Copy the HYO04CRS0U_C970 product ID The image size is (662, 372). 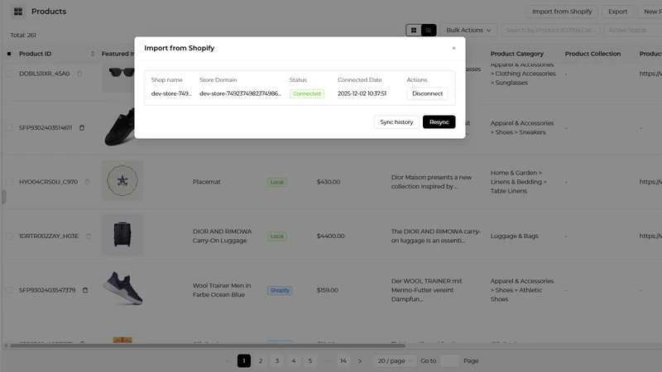pos(88,182)
